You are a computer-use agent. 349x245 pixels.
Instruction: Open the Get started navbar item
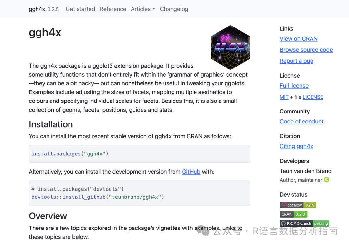(x=80, y=9)
